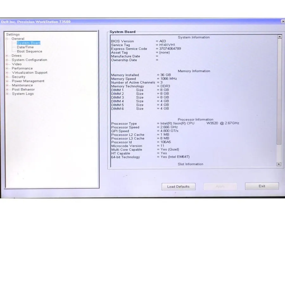Expand the Drives tree node
Image resolution: width=285 pixels, height=285 pixels.
[x=7, y=56]
